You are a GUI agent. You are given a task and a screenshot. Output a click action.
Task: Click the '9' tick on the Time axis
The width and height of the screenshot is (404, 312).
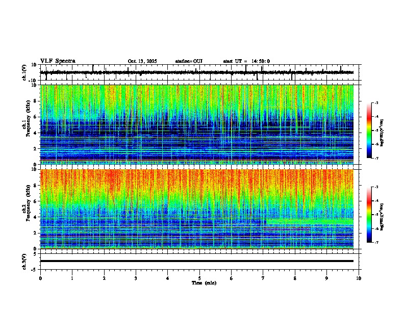point(326,278)
